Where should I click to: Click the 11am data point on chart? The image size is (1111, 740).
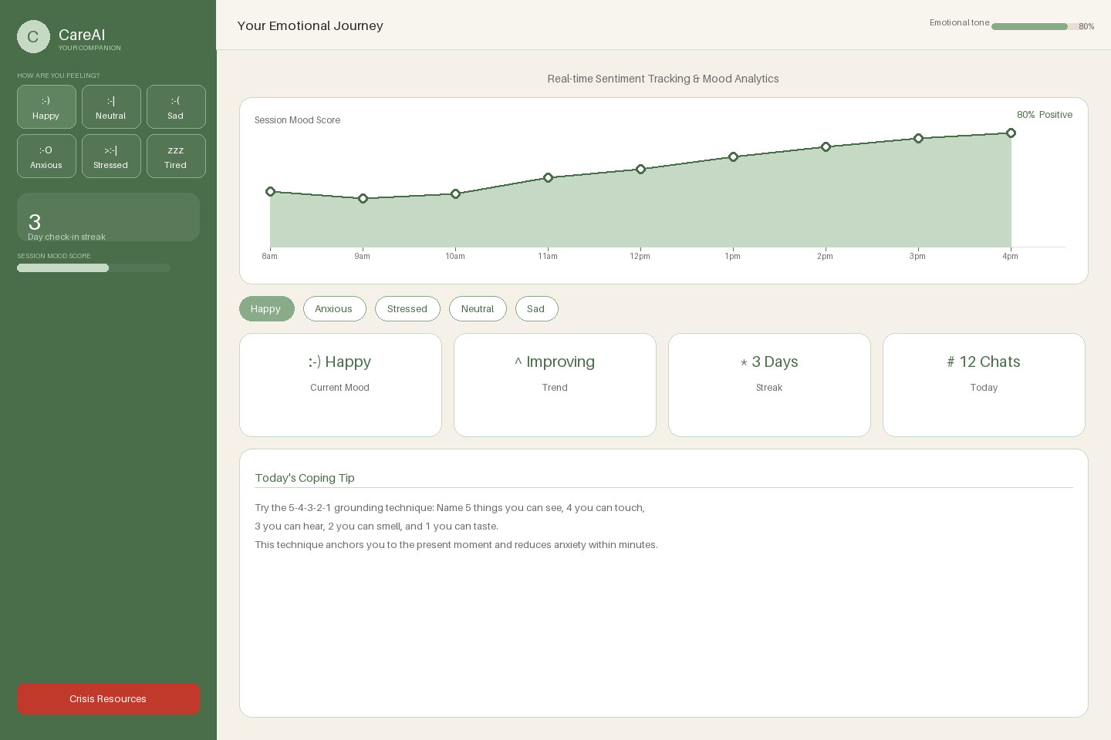tap(548, 177)
